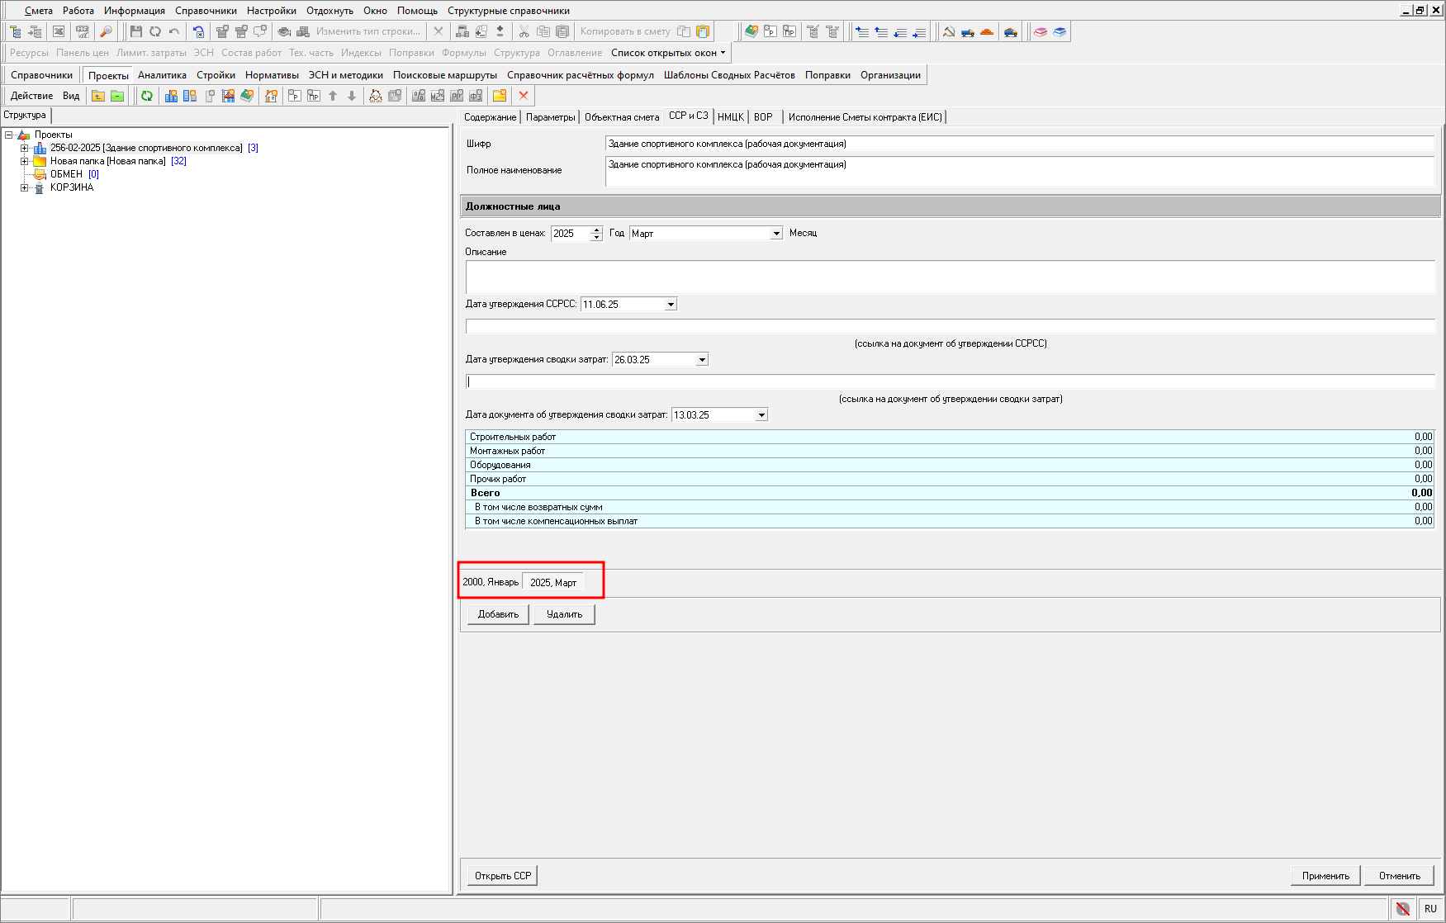1446x923 pixels.
Task: Click the green book icon in second top toolbar
Action: 751,31
